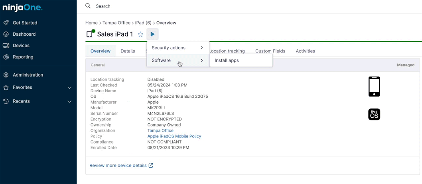The width and height of the screenshot is (422, 184).
Task: Choose Install apps from submenu
Action: pos(241,60)
